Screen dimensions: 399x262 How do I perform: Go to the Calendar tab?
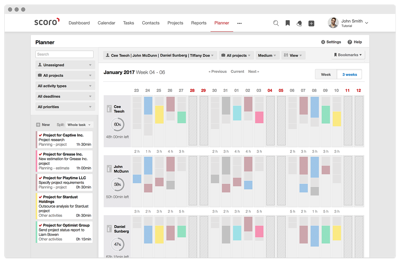click(x=106, y=23)
